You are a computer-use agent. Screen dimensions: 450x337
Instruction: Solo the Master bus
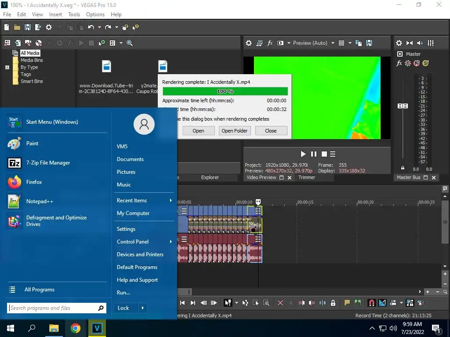coord(425,63)
